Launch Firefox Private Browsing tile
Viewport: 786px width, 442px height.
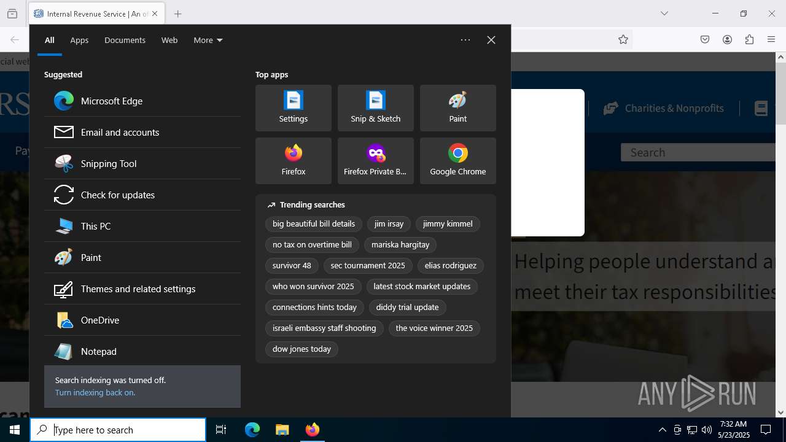(376, 161)
